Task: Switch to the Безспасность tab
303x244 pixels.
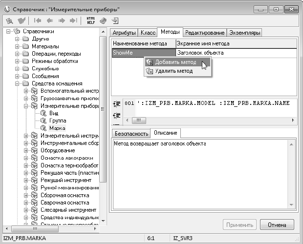Action: click(x=130, y=133)
